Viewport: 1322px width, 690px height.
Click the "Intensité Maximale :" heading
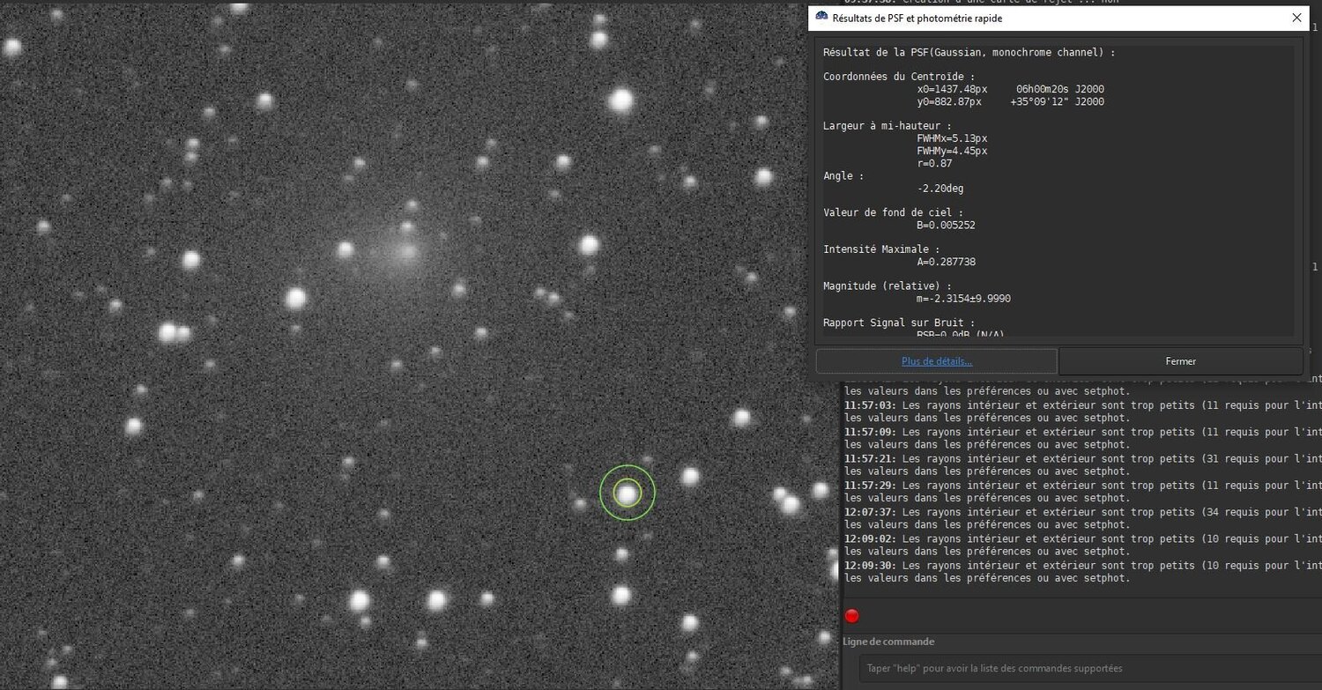tap(881, 249)
